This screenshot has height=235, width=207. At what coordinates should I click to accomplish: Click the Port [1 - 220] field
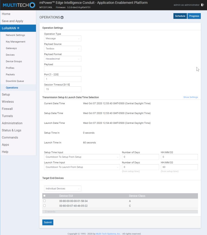63,79
